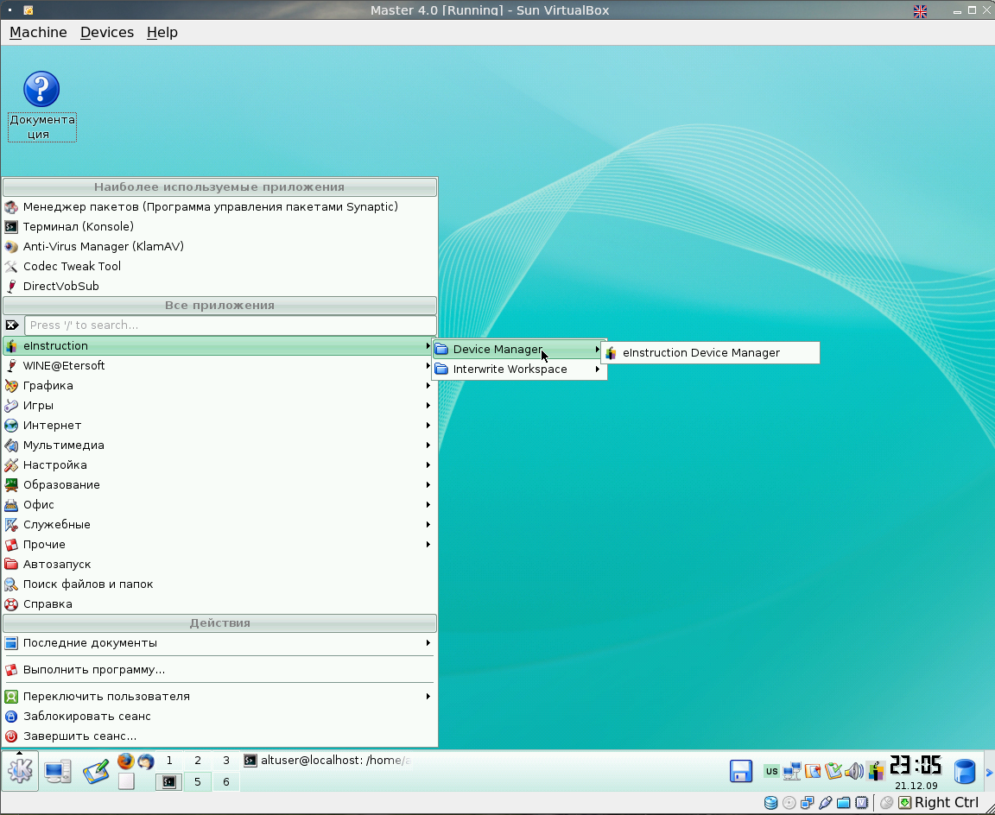Expand the Игры submenu
This screenshot has height=815, width=995.
(x=219, y=405)
